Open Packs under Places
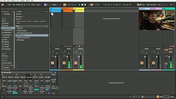Screen dimensions: 176x99 (6, 56)
